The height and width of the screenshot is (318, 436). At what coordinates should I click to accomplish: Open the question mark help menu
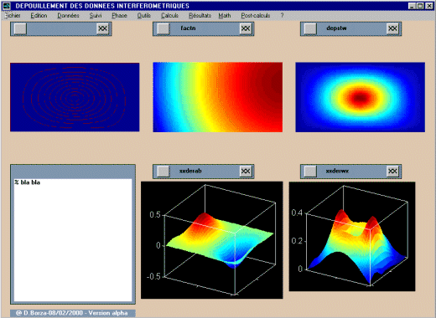[x=282, y=16]
